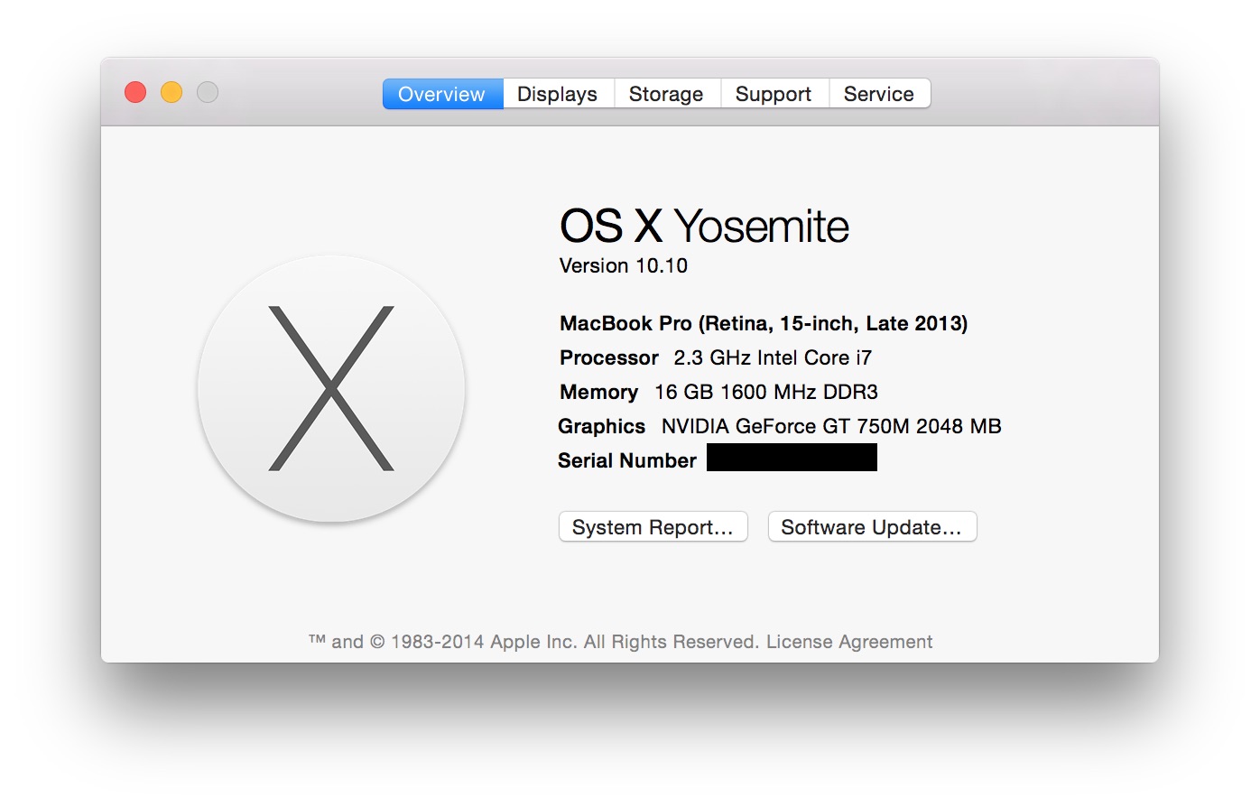Click the Software Update… button

coord(872,527)
